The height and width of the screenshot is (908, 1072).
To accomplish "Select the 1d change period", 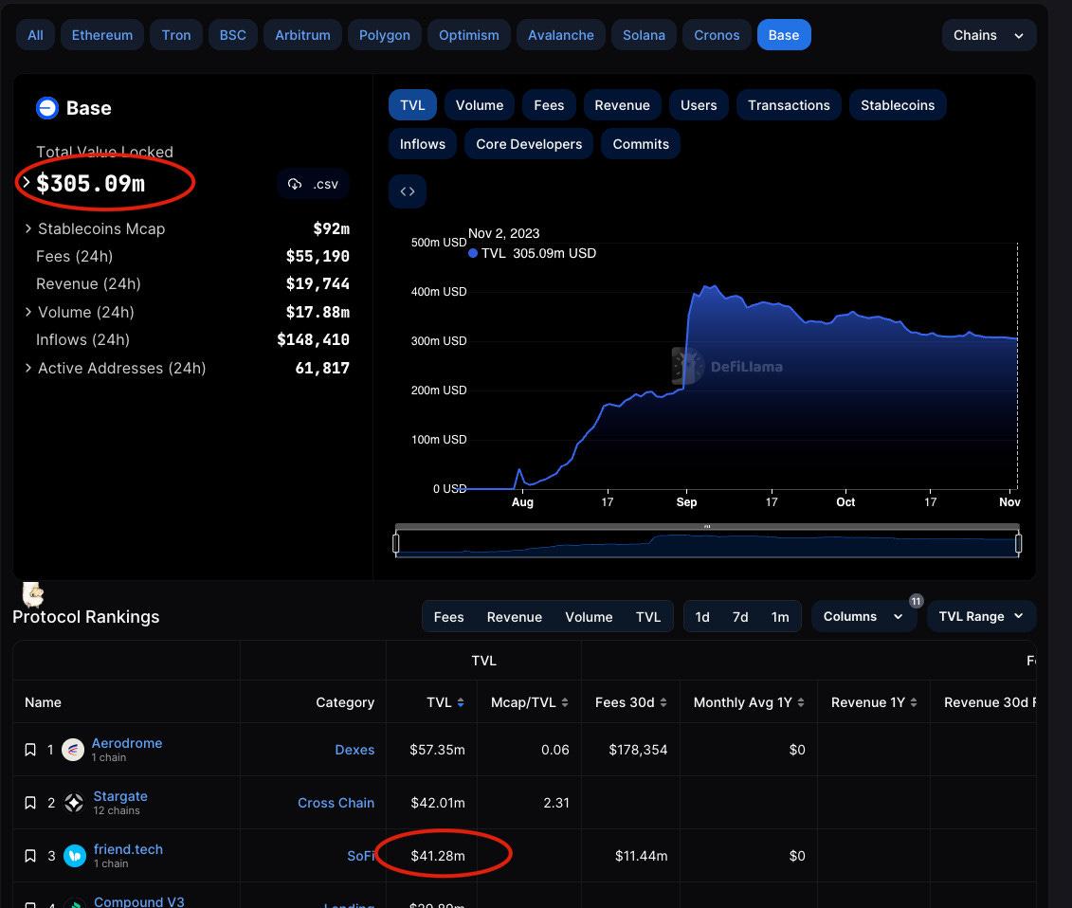I will point(702,617).
